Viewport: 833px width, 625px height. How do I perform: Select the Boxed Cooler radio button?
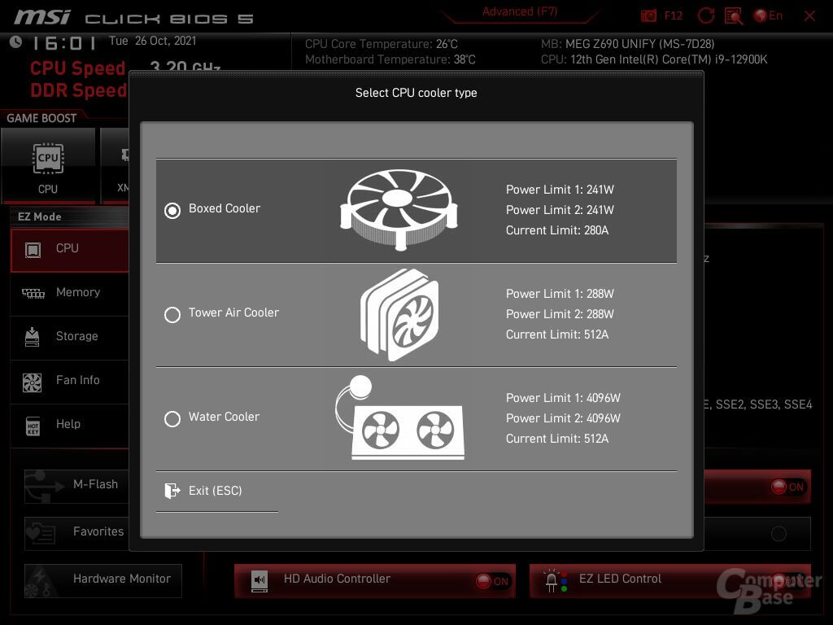coord(172,210)
